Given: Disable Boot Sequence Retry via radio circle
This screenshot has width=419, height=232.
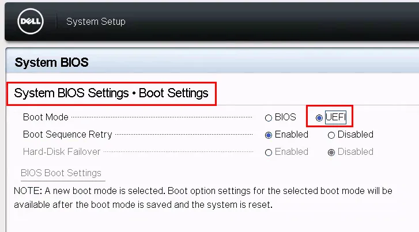Looking at the screenshot, I should click(331, 135).
